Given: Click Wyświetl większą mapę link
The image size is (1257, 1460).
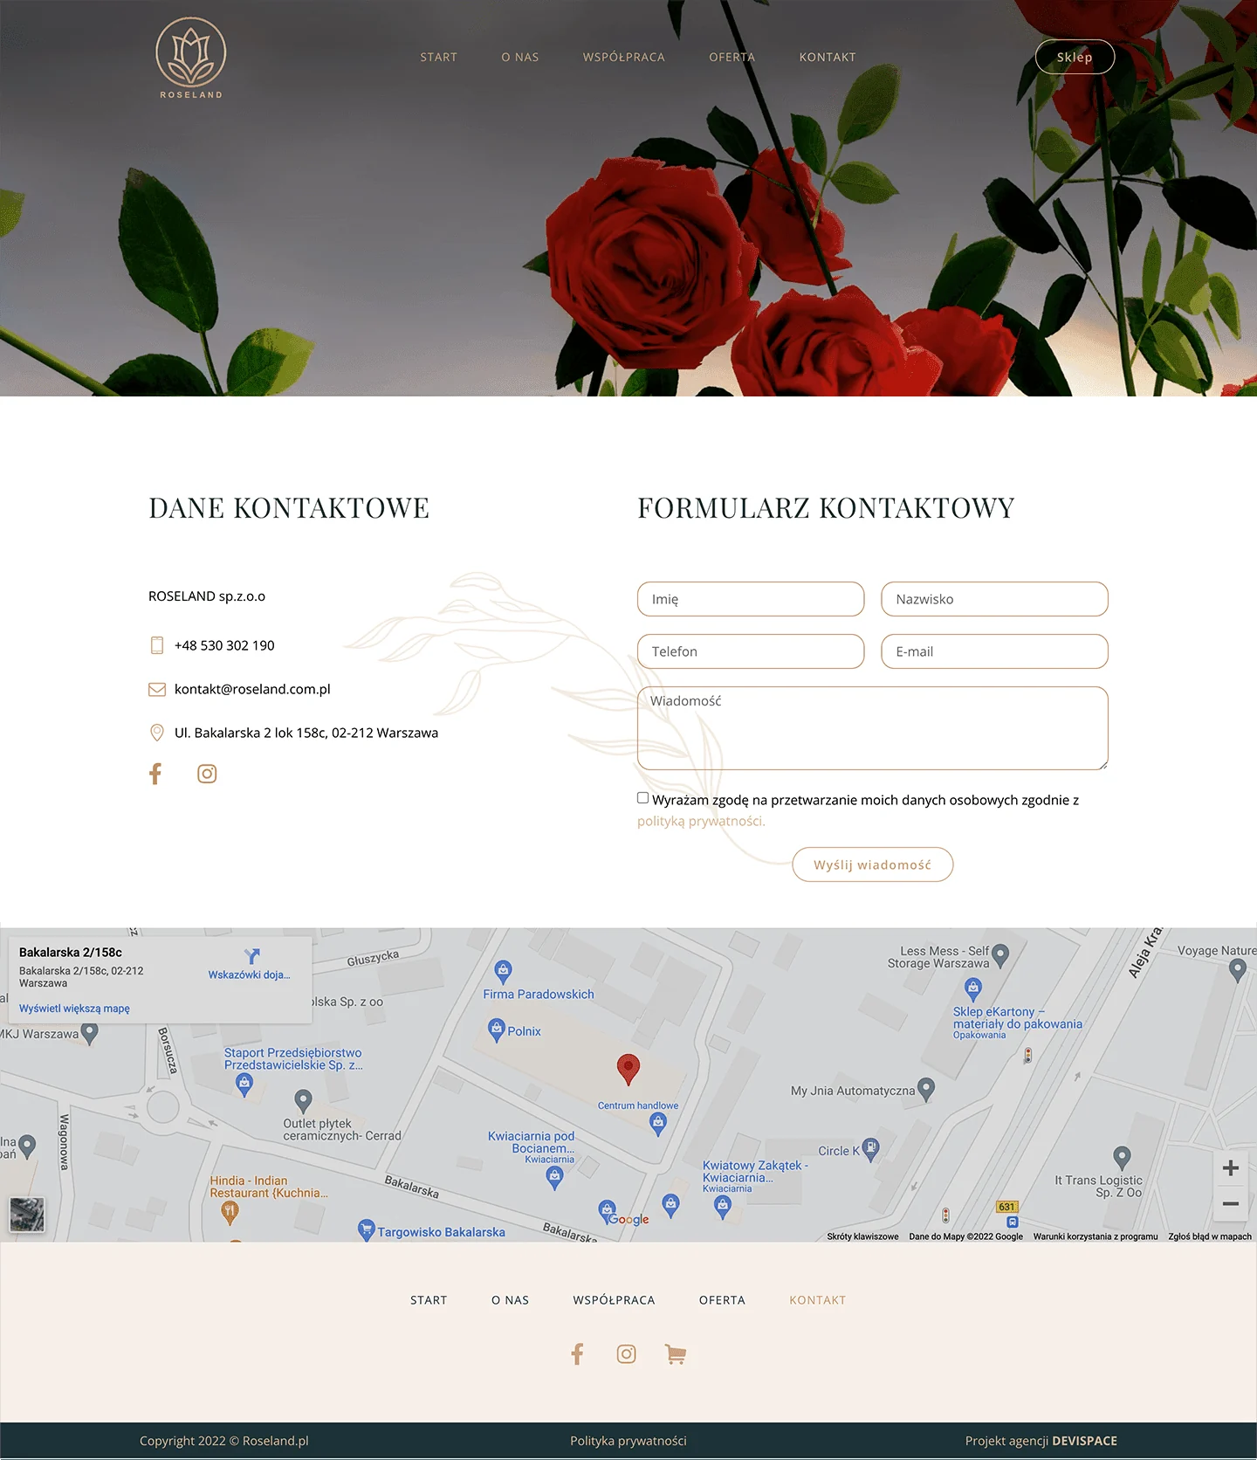Looking at the screenshot, I should tap(74, 1009).
